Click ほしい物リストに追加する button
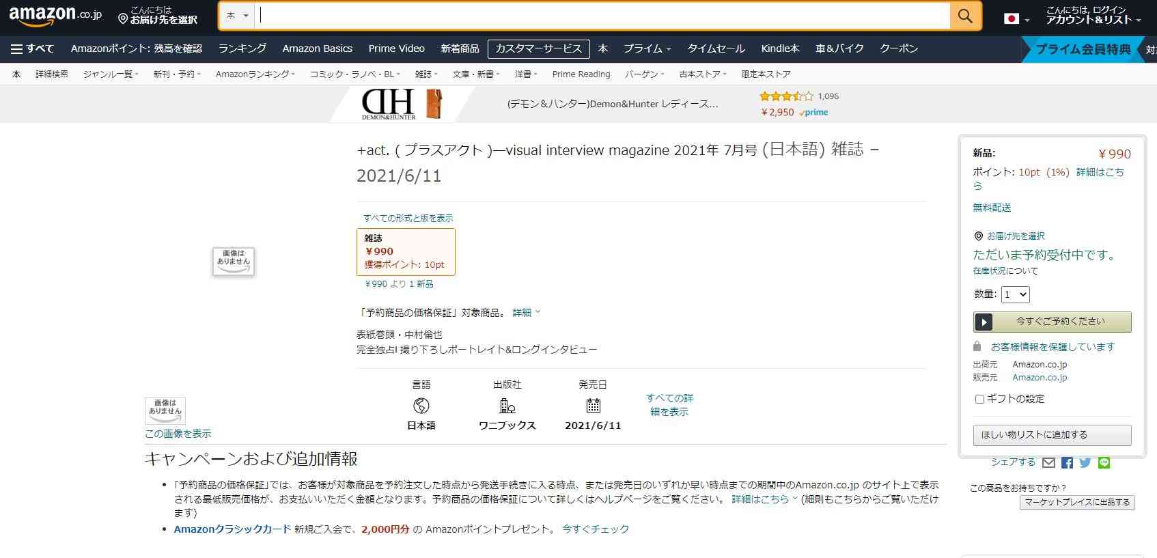 click(x=1052, y=434)
